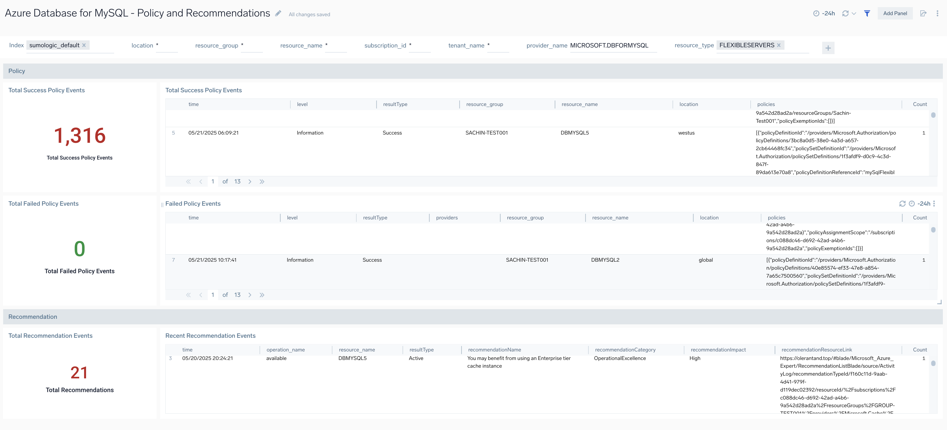Sort Success Policy table by resource_group column

[484, 104]
